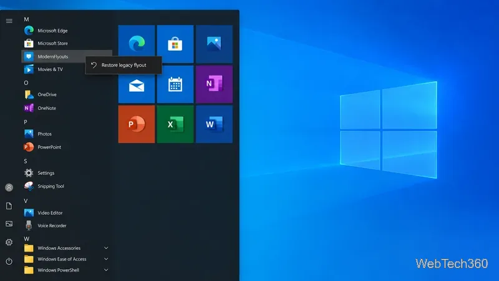Click the OneNote icon in app list

(x=29, y=108)
